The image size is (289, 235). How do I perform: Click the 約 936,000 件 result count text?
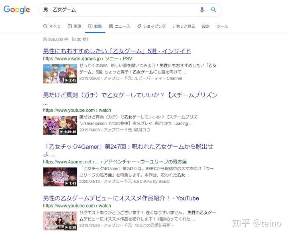tap(56, 39)
